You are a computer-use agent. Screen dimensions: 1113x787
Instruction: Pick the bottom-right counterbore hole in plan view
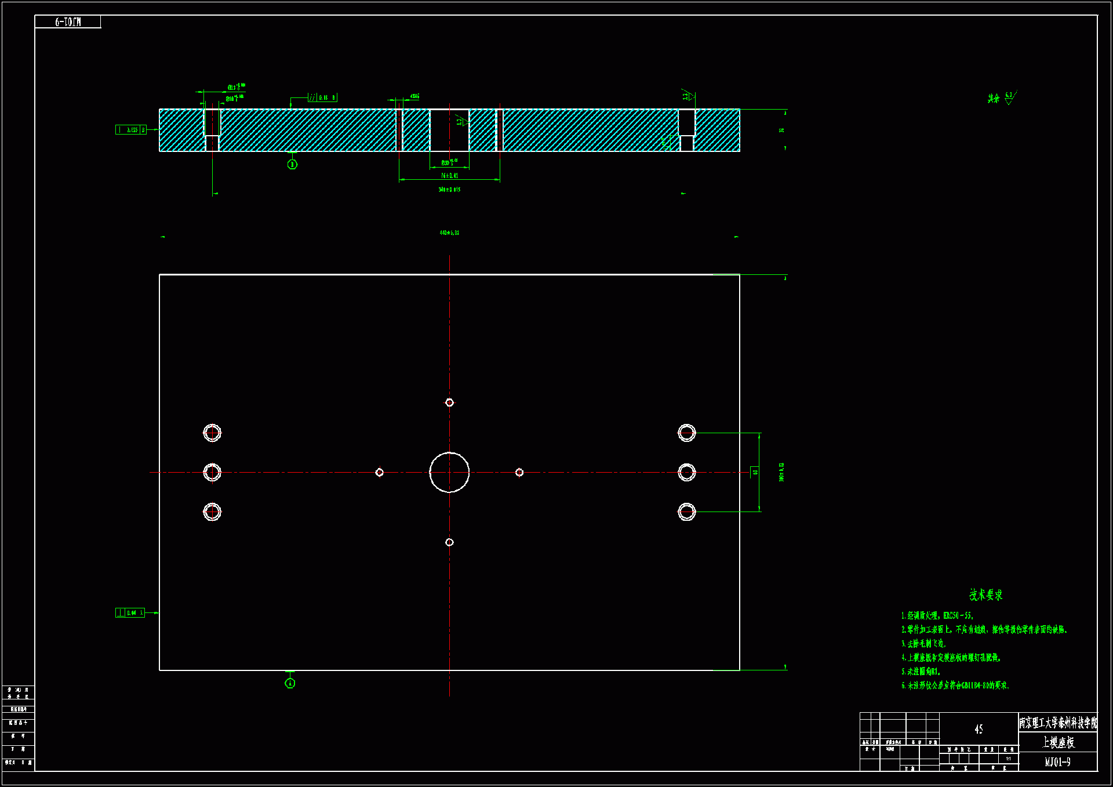687,512
